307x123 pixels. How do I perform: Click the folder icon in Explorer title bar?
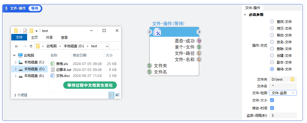[x=16, y=31]
